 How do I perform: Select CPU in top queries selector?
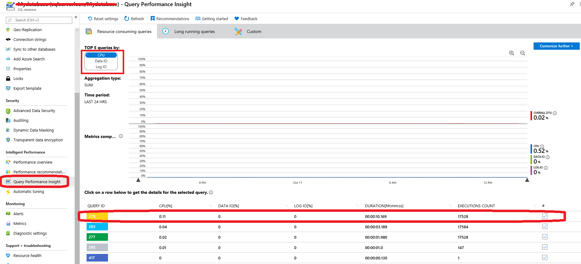[101, 55]
